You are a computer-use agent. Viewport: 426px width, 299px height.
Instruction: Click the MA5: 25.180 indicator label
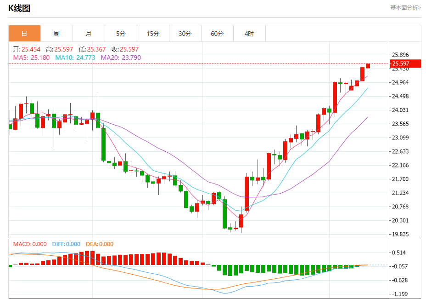31,58
